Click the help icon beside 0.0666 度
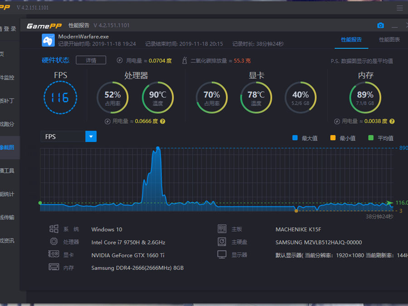The width and height of the screenshot is (408, 306). pyautogui.click(x=163, y=121)
